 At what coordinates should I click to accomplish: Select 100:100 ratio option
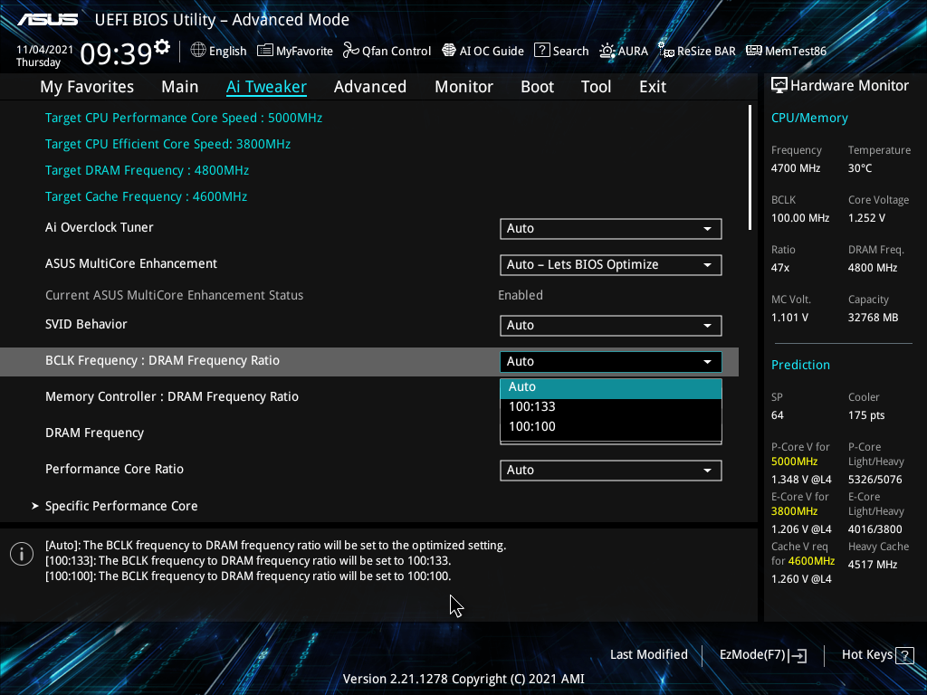click(x=611, y=427)
